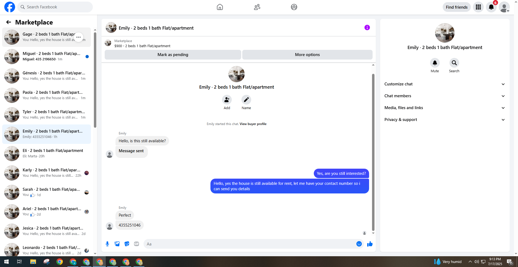The width and height of the screenshot is (518, 267).
Task: Open the $900 listing thumbnail
Action: pyautogui.click(x=108, y=43)
